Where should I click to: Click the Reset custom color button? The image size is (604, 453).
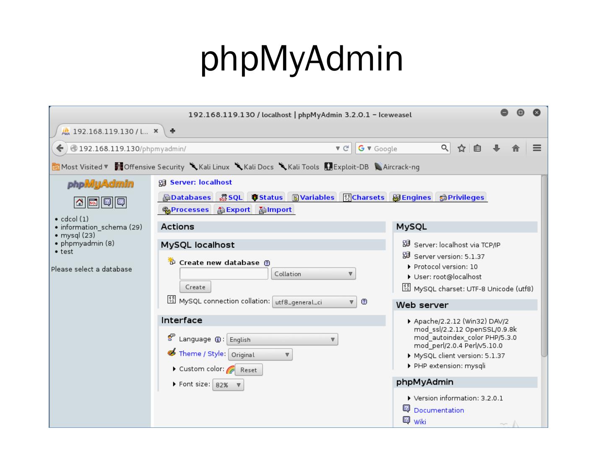(x=249, y=370)
